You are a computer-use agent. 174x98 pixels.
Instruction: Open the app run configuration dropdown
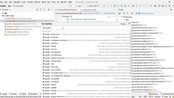click(79, 6)
